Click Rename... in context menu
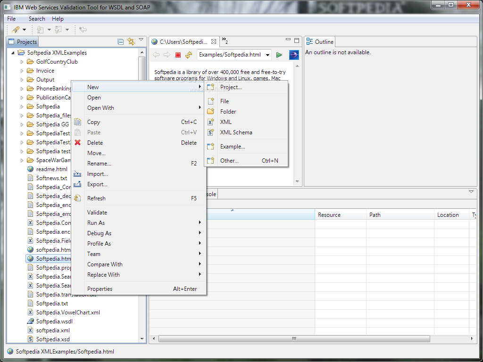This screenshot has width=483, height=362. (x=139, y=164)
